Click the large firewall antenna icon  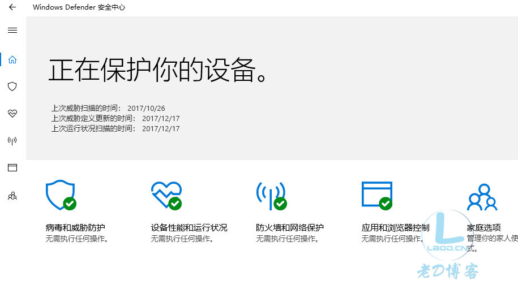tap(271, 196)
